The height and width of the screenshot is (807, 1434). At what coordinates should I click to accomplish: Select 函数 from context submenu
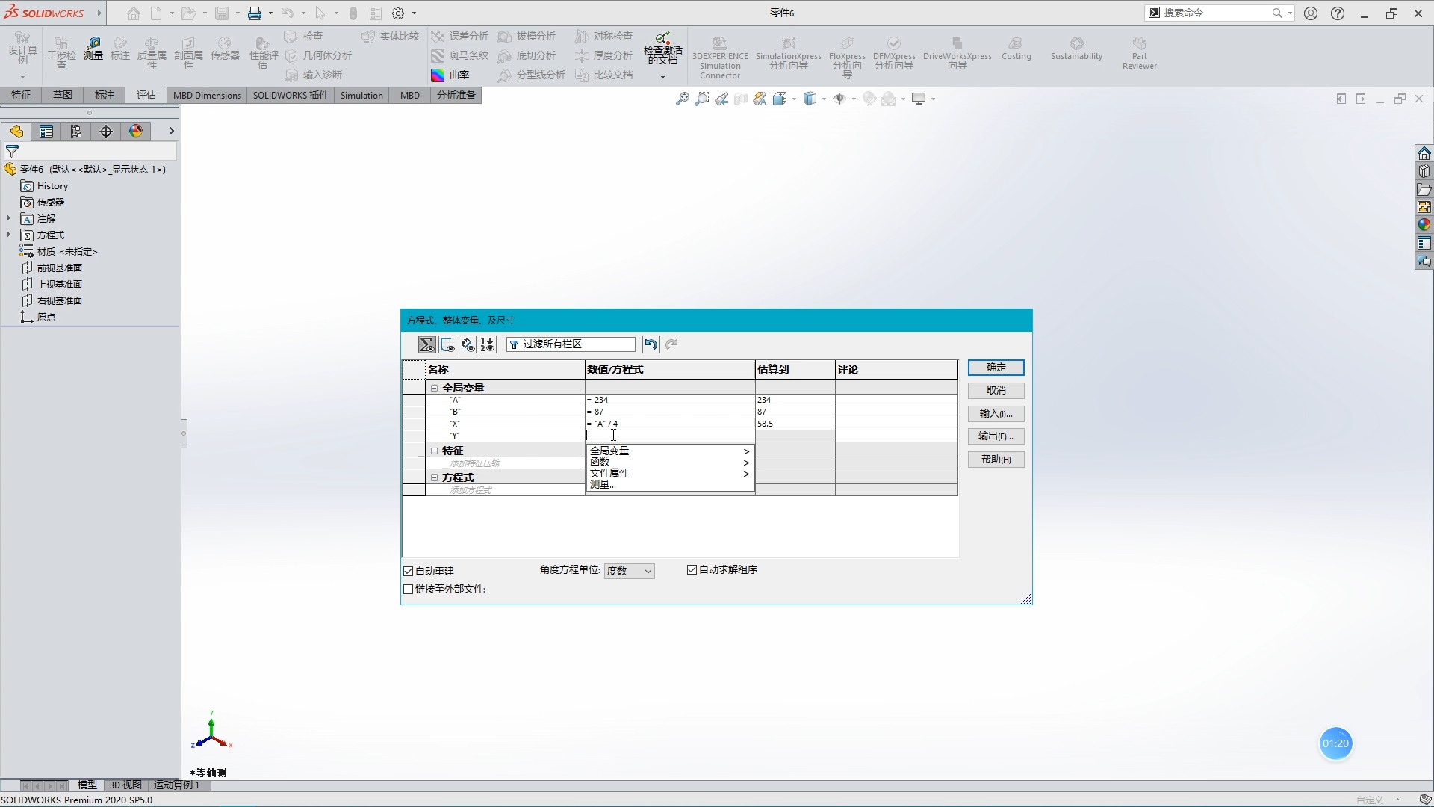[599, 461]
